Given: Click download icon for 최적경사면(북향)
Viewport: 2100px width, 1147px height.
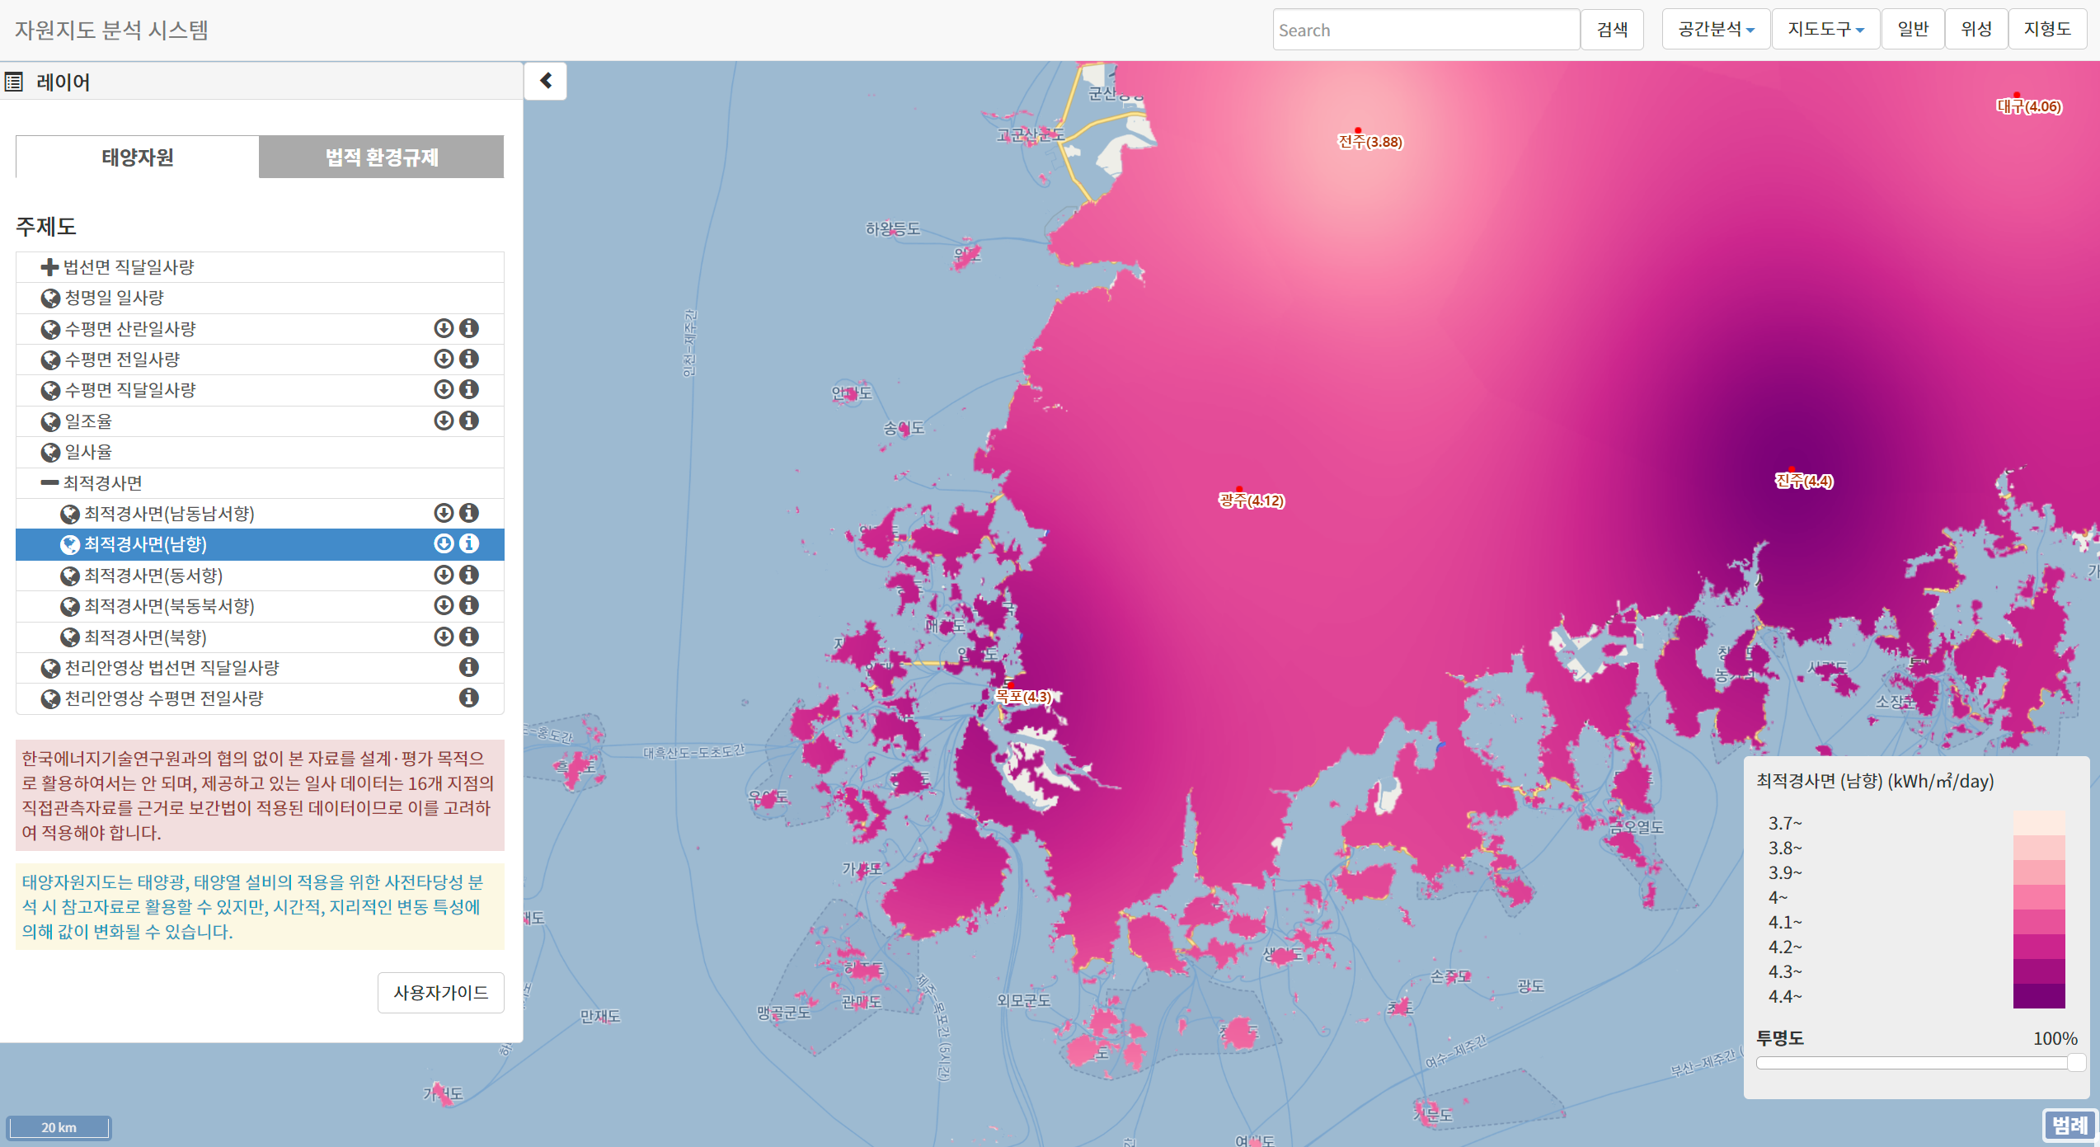Looking at the screenshot, I should [444, 637].
